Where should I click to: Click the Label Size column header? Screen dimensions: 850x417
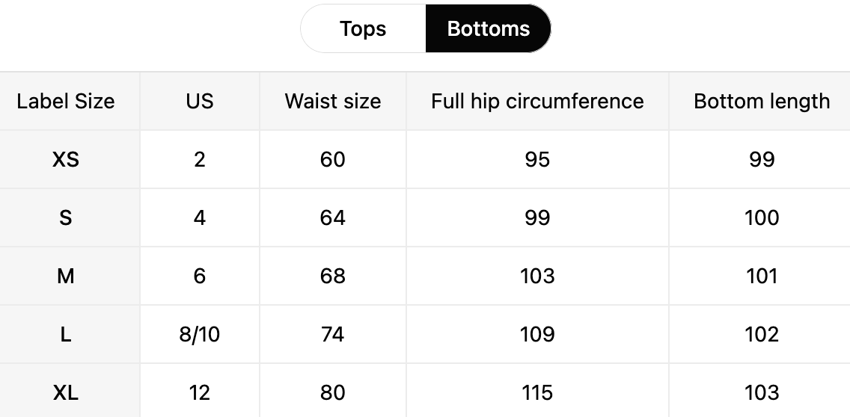(66, 102)
